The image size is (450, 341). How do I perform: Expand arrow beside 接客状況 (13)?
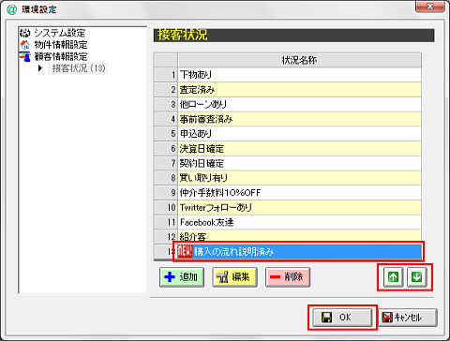point(40,68)
